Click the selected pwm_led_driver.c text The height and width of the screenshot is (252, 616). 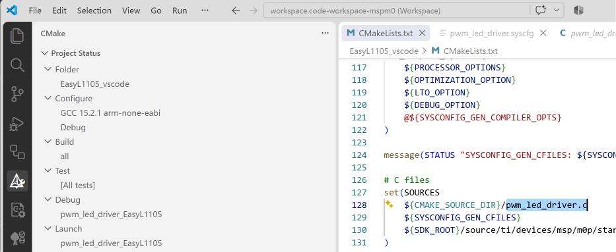click(x=547, y=205)
